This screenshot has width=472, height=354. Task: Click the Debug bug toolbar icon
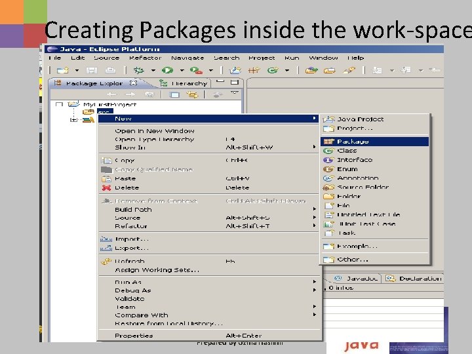pyautogui.click(x=139, y=70)
